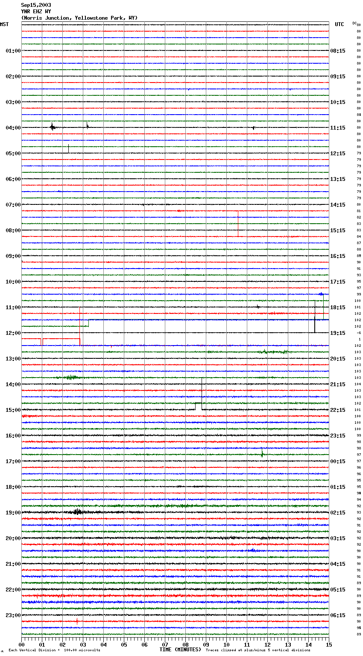Click the 'TIME (MINUTES)' axis title

pos(180,650)
